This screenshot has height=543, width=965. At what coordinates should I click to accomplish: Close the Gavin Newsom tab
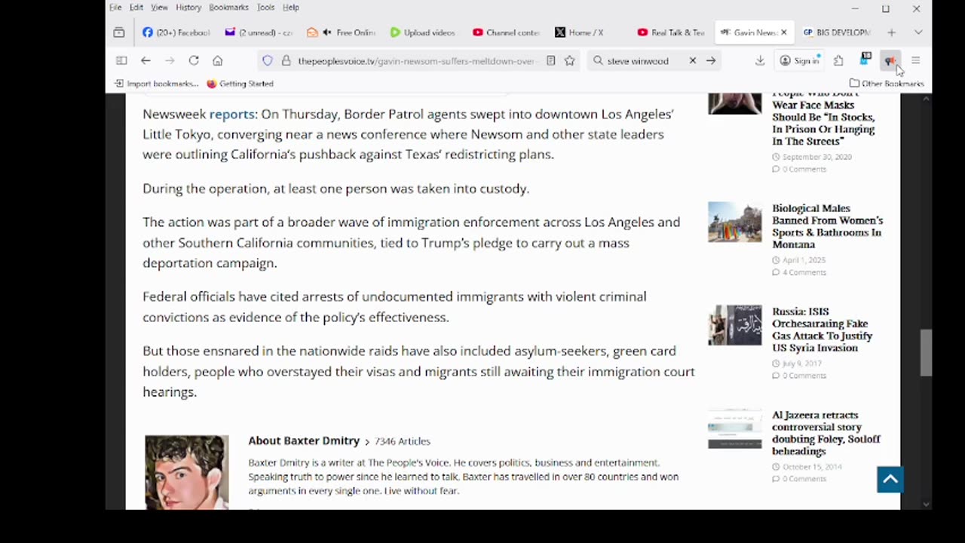783,32
